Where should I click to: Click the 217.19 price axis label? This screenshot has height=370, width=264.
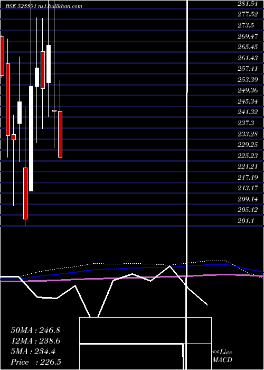click(248, 177)
